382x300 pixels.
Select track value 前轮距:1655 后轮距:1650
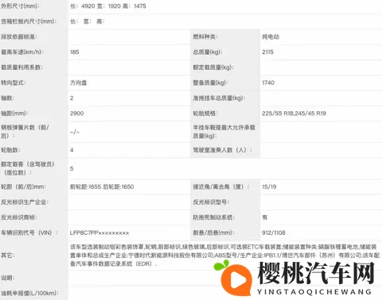[x=102, y=187]
